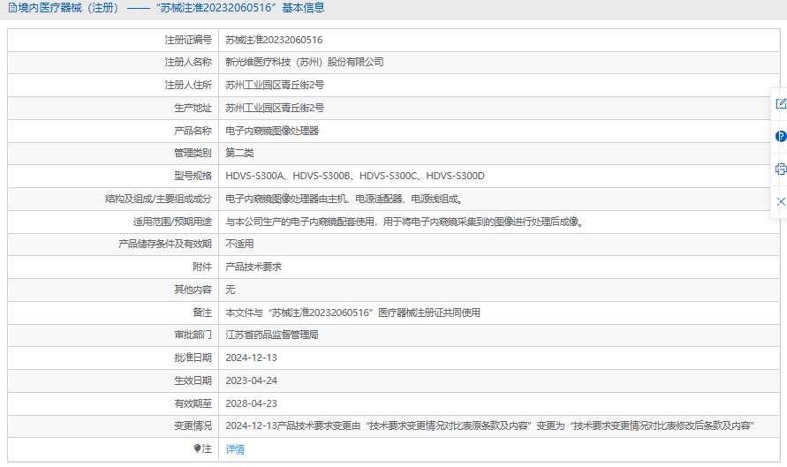
Task: Close the panel with the X icon
Action: click(x=781, y=201)
